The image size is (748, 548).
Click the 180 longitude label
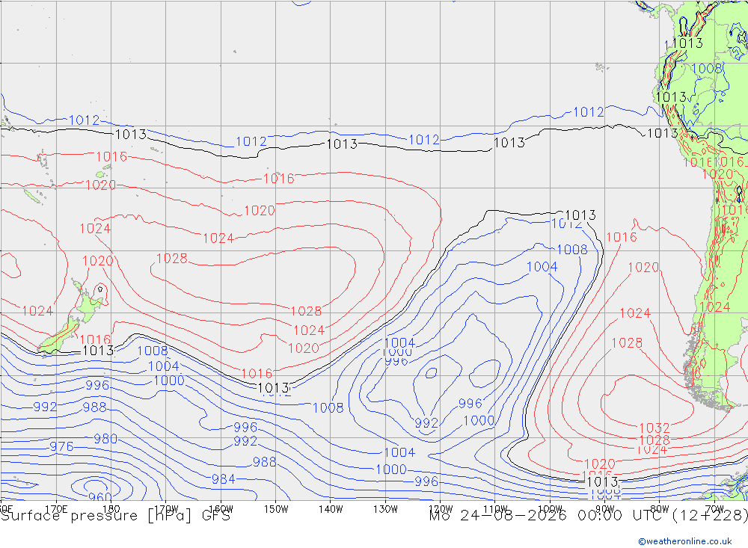click(x=111, y=509)
